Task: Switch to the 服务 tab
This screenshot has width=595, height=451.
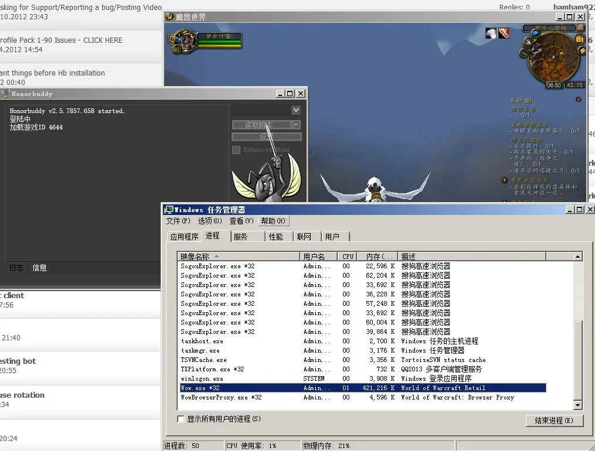Action: click(x=247, y=237)
